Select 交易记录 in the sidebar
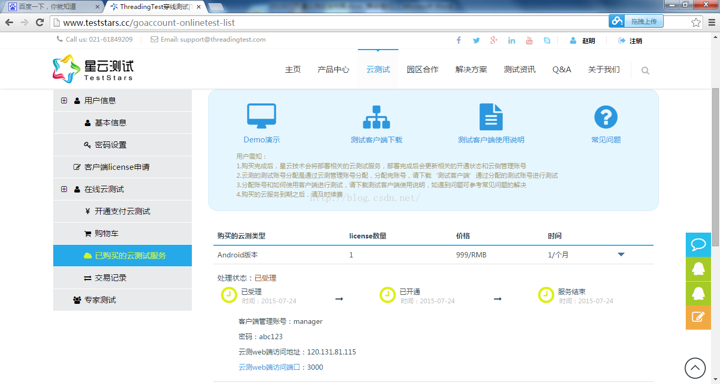This screenshot has height=384, width=720. tap(110, 278)
